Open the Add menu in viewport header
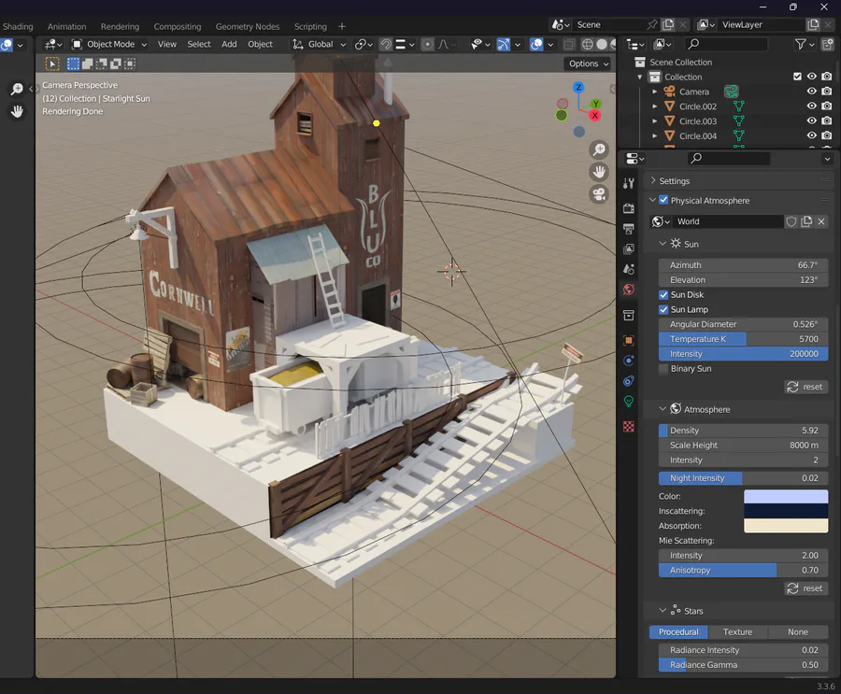The width and height of the screenshot is (841, 694). tap(229, 44)
